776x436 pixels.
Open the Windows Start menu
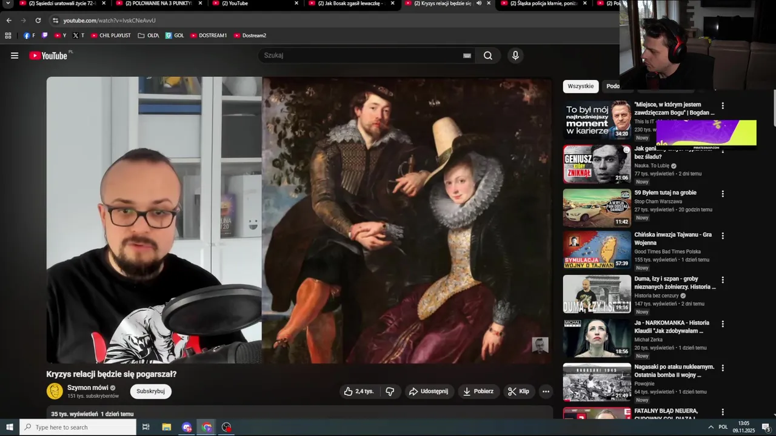(x=10, y=428)
